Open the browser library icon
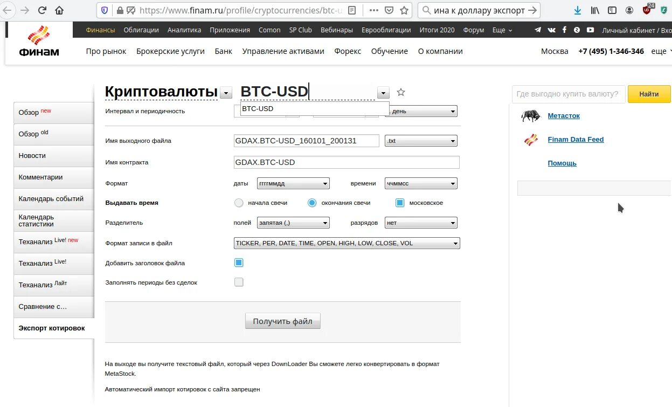 [x=595, y=10]
